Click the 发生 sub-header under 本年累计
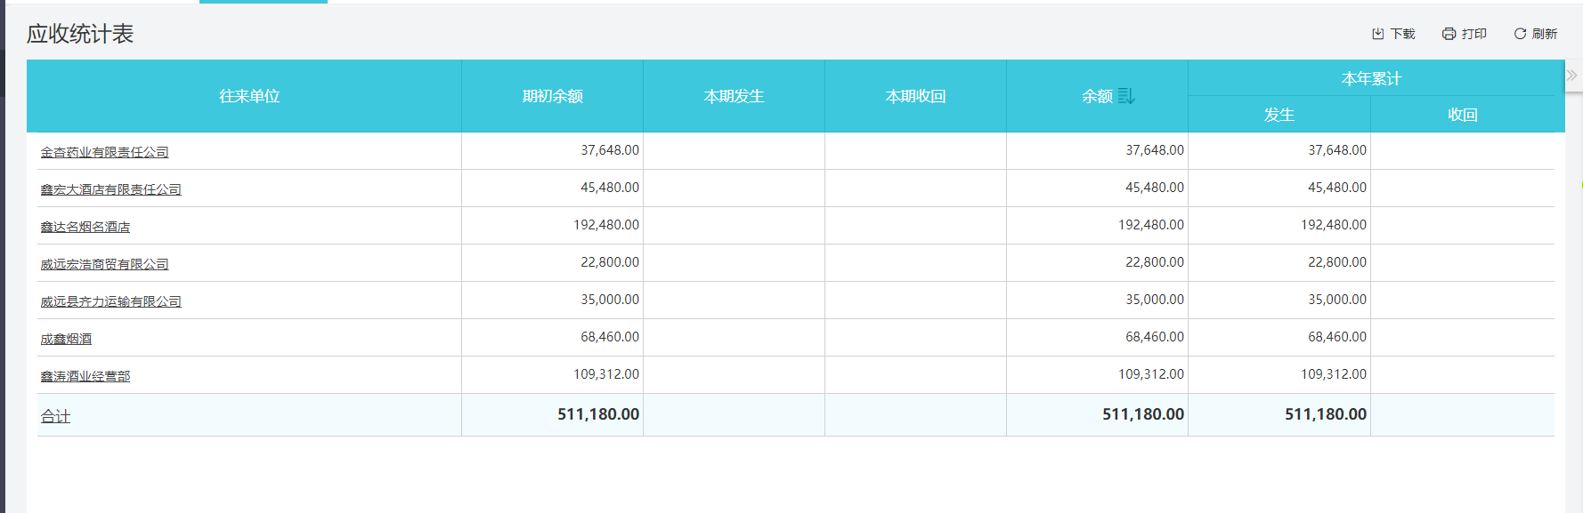 [1279, 115]
